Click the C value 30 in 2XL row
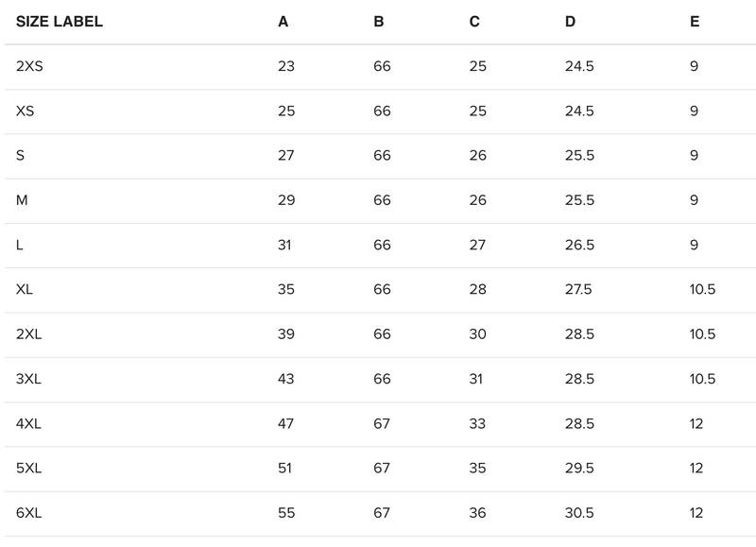Screen dimensions: 756x547 477,335
